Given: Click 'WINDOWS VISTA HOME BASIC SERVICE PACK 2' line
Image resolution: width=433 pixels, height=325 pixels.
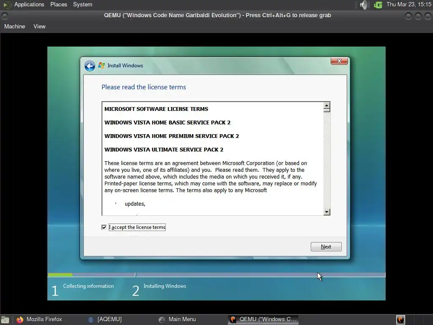Looking at the screenshot, I should click(x=167, y=122).
